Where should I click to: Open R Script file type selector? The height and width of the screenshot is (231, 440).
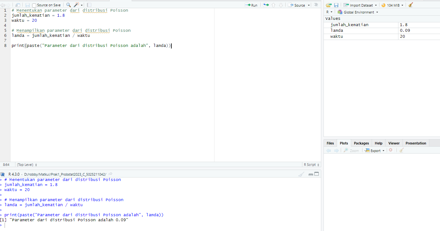point(311,165)
